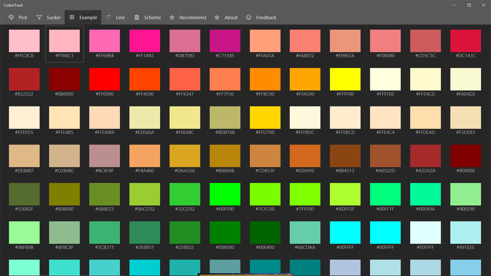The height and width of the screenshot is (276, 491).
Task: Pick the #3CB371 sea green swatch
Action: click(105, 232)
